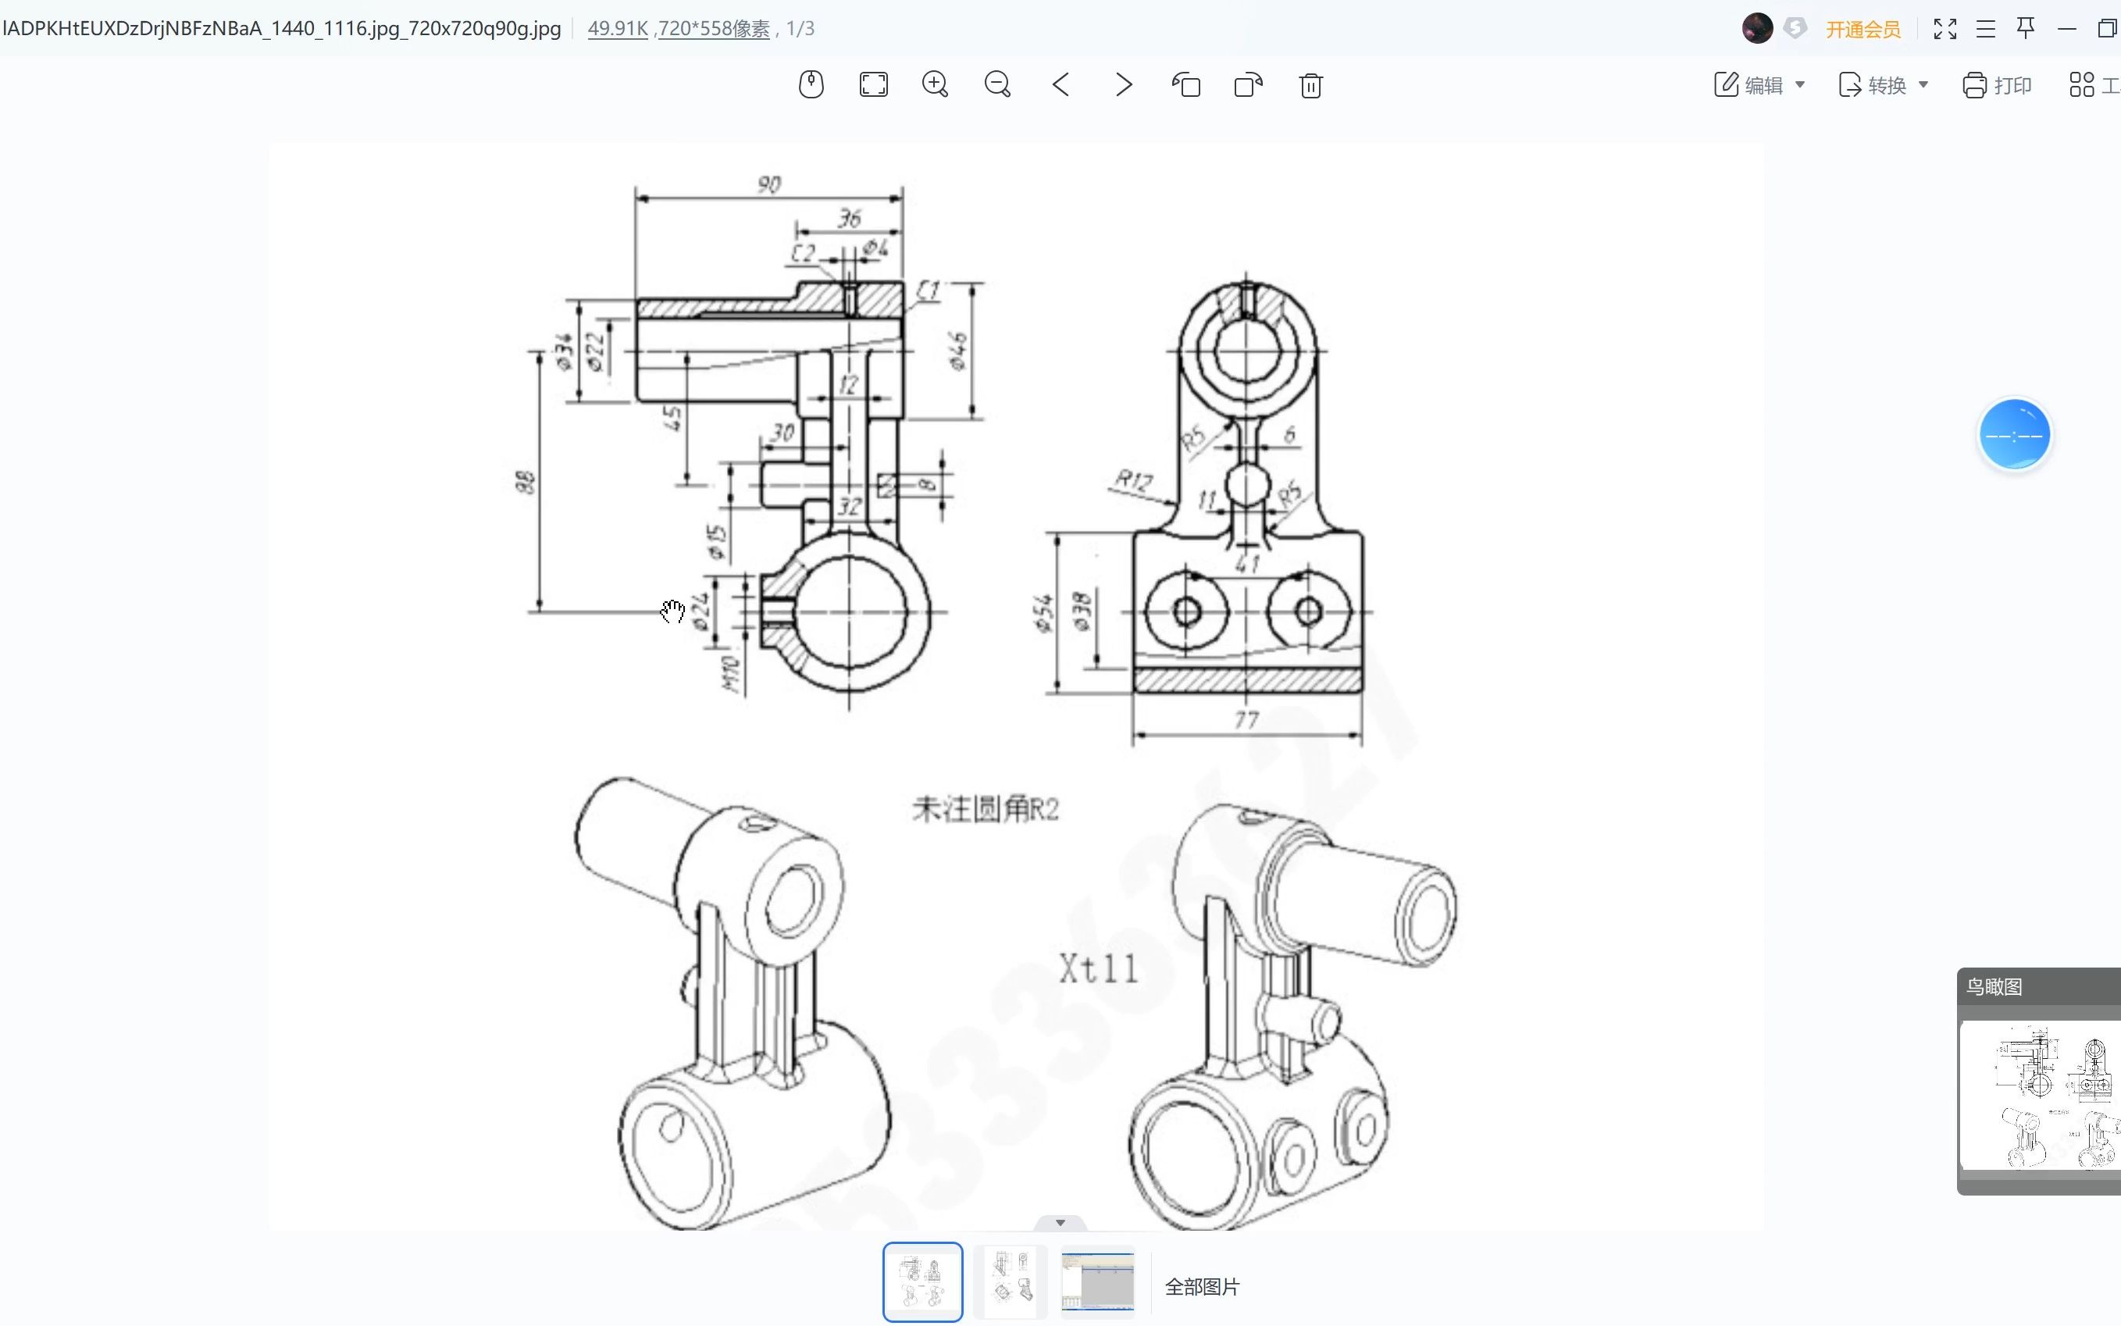The image size is (2121, 1326).
Task: Click the blue floating circle widget
Action: 2014,435
